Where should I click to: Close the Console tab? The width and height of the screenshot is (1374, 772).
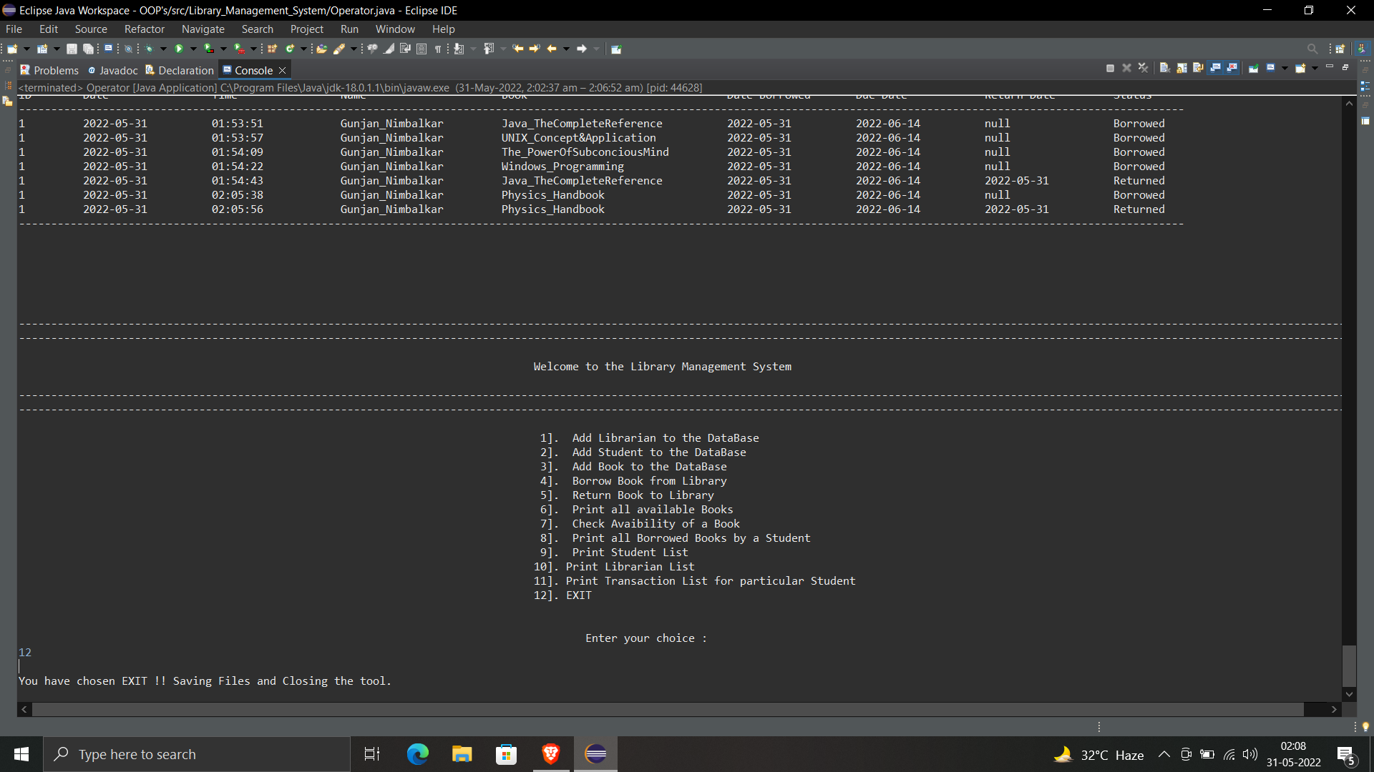283,70
